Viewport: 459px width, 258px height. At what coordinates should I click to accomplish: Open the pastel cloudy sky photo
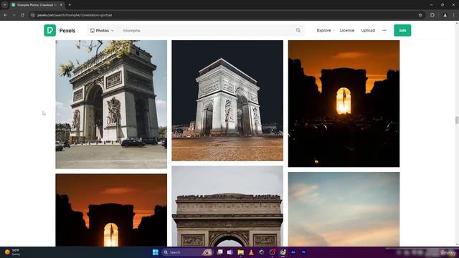coord(344,209)
